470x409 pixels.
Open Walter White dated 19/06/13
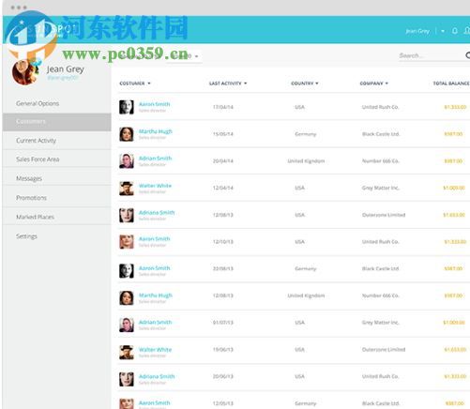pyautogui.click(x=155, y=349)
